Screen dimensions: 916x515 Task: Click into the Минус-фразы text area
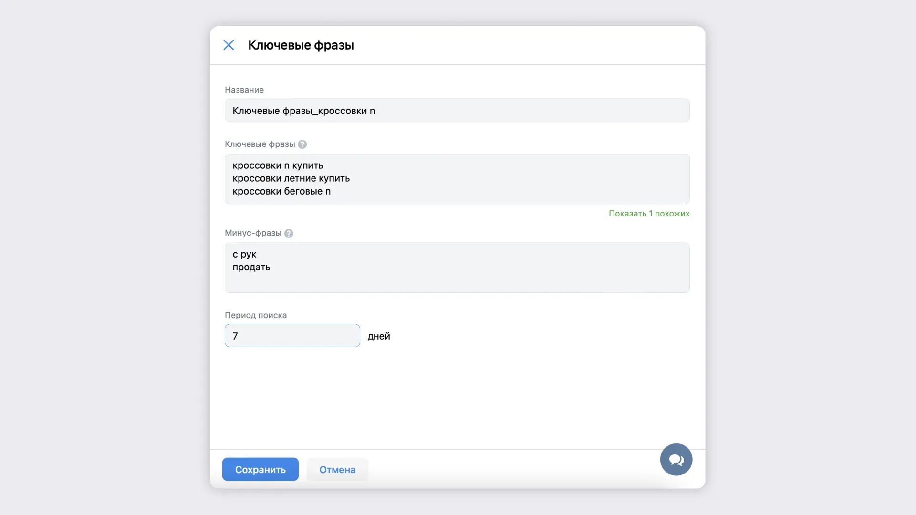pos(457,268)
